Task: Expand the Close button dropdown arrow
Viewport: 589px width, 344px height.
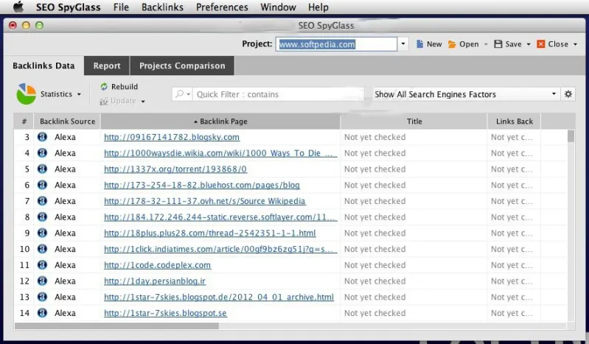Action: pos(575,44)
